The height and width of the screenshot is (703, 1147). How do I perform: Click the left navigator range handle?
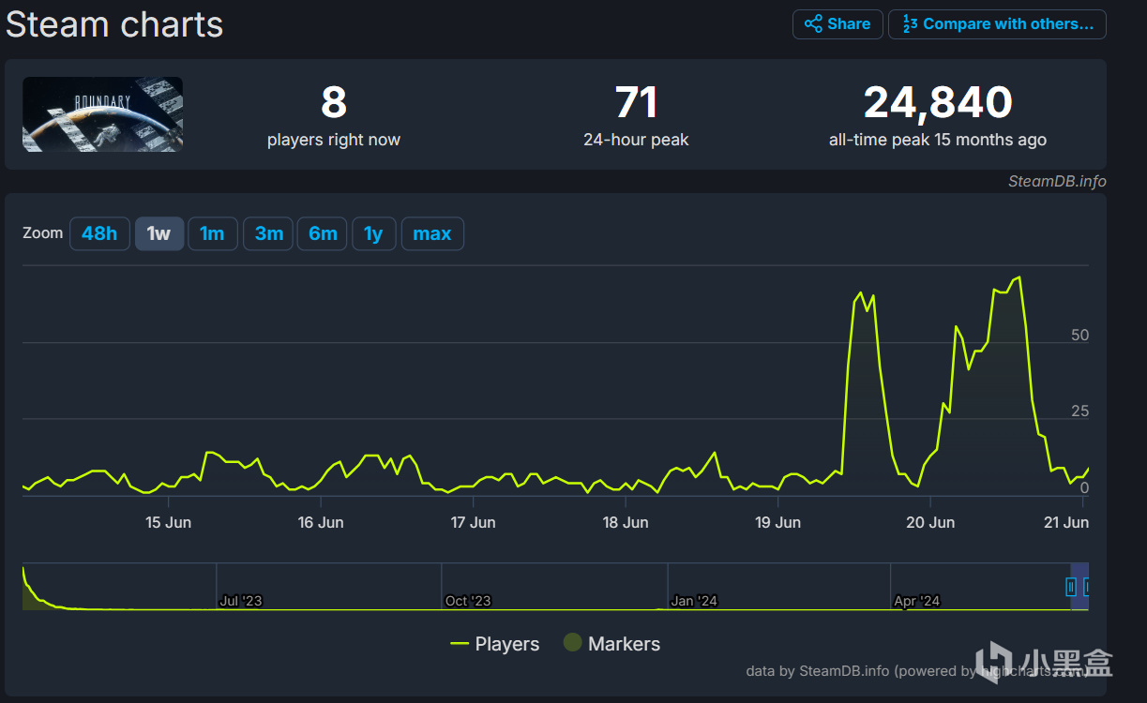tap(1071, 587)
